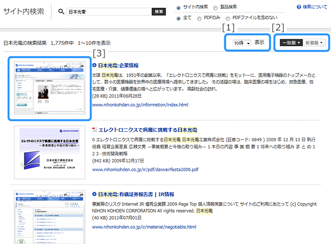Select the 全て radio button

point(178,19)
